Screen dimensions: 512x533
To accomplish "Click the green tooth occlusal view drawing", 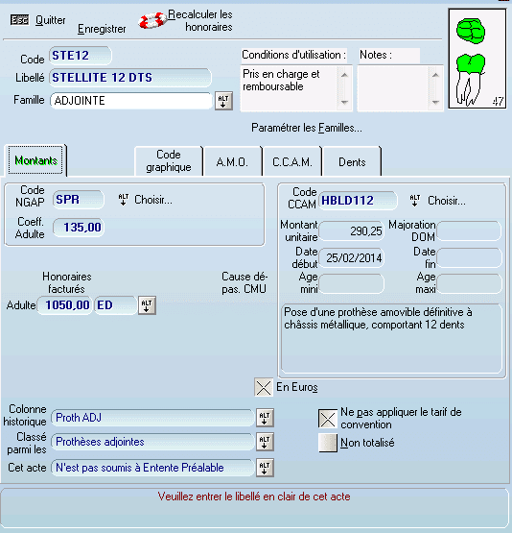I will pos(471,32).
